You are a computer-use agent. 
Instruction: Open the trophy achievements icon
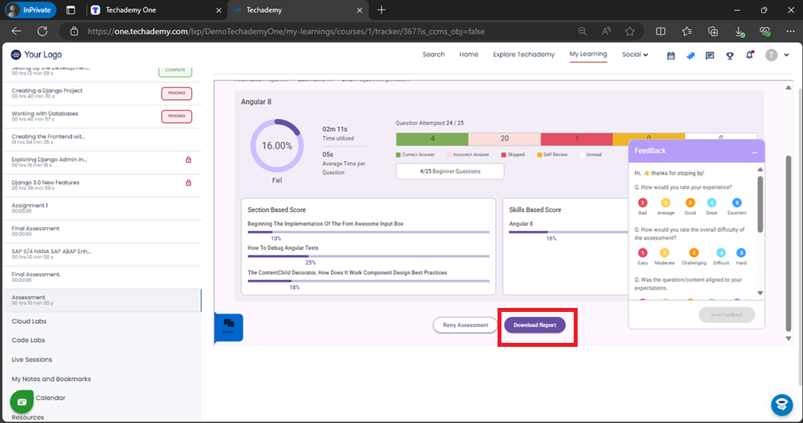(730, 56)
